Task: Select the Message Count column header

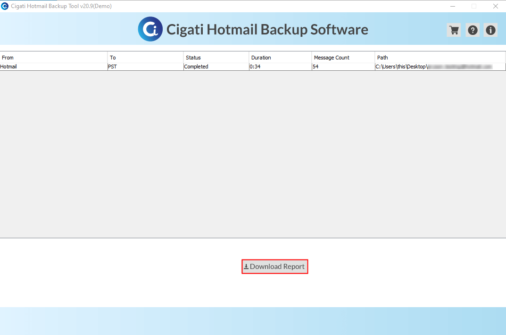Action: pyautogui.click(x=343, y=58)
